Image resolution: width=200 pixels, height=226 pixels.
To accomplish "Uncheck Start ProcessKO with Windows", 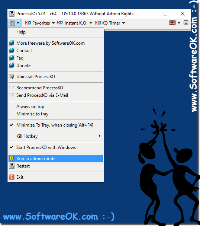I will (56, 147).
